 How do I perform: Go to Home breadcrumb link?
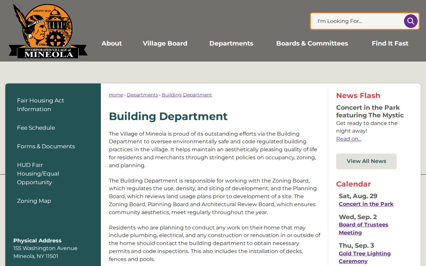pos(116,95)
